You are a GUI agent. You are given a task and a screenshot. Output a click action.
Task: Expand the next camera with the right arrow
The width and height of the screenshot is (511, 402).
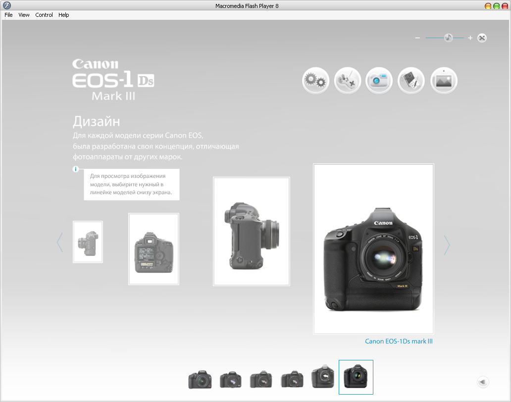pyautogui.click(x=447, y=245)
